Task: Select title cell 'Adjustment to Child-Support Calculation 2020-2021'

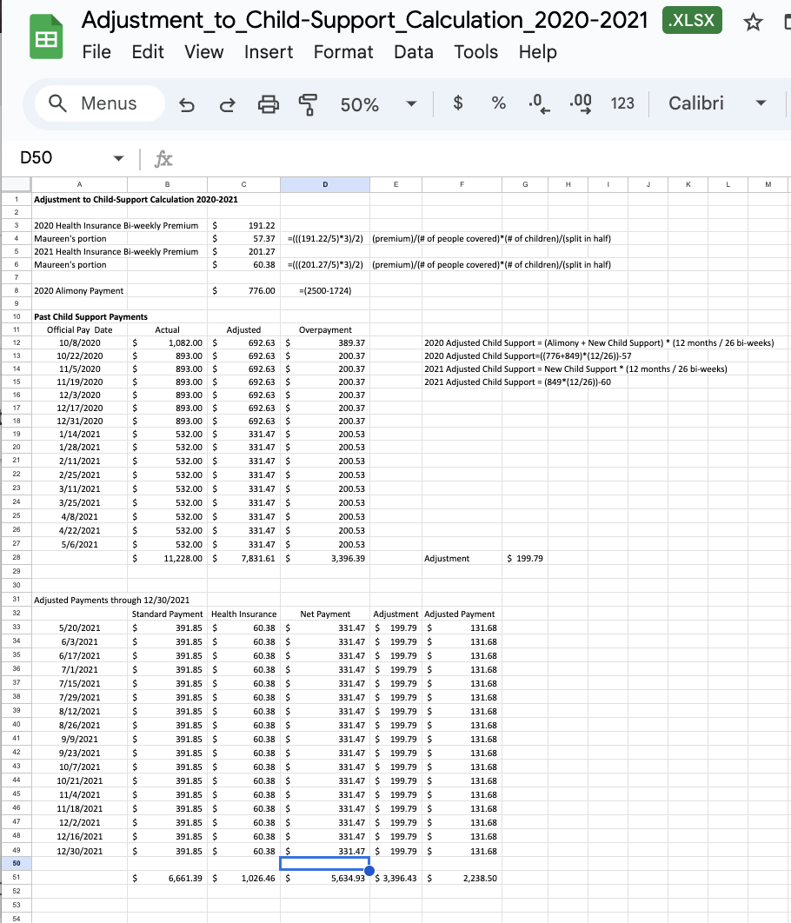Action: click(136, 200)
